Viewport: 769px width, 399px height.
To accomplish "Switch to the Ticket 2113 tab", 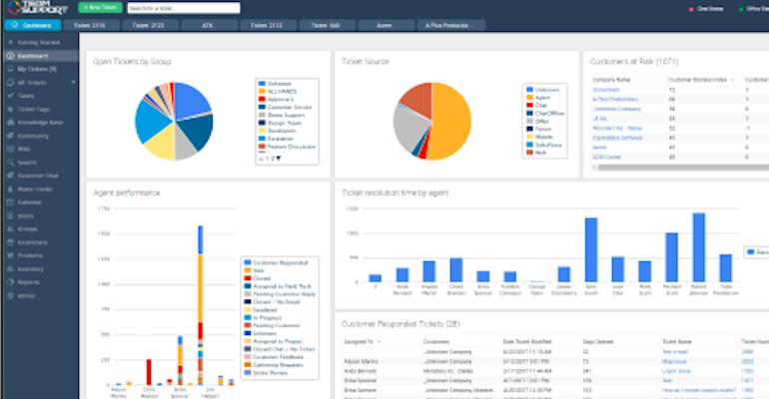I will click(267, 25).
